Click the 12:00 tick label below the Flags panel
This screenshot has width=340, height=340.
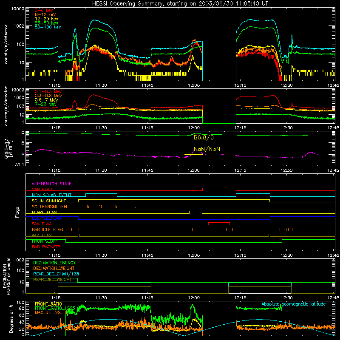click(x=194, y=255)
